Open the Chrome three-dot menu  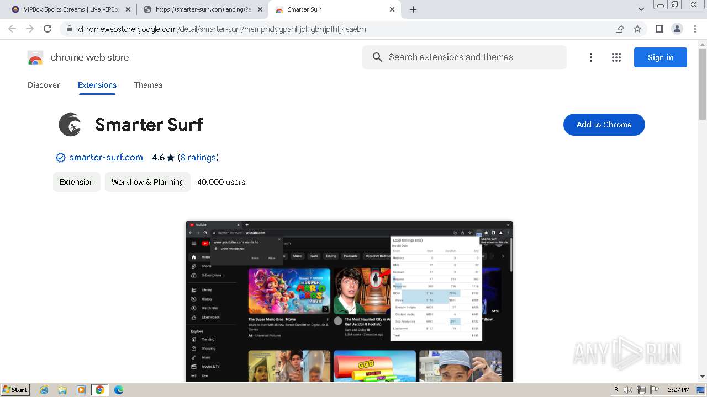click(x=695, y=29)
